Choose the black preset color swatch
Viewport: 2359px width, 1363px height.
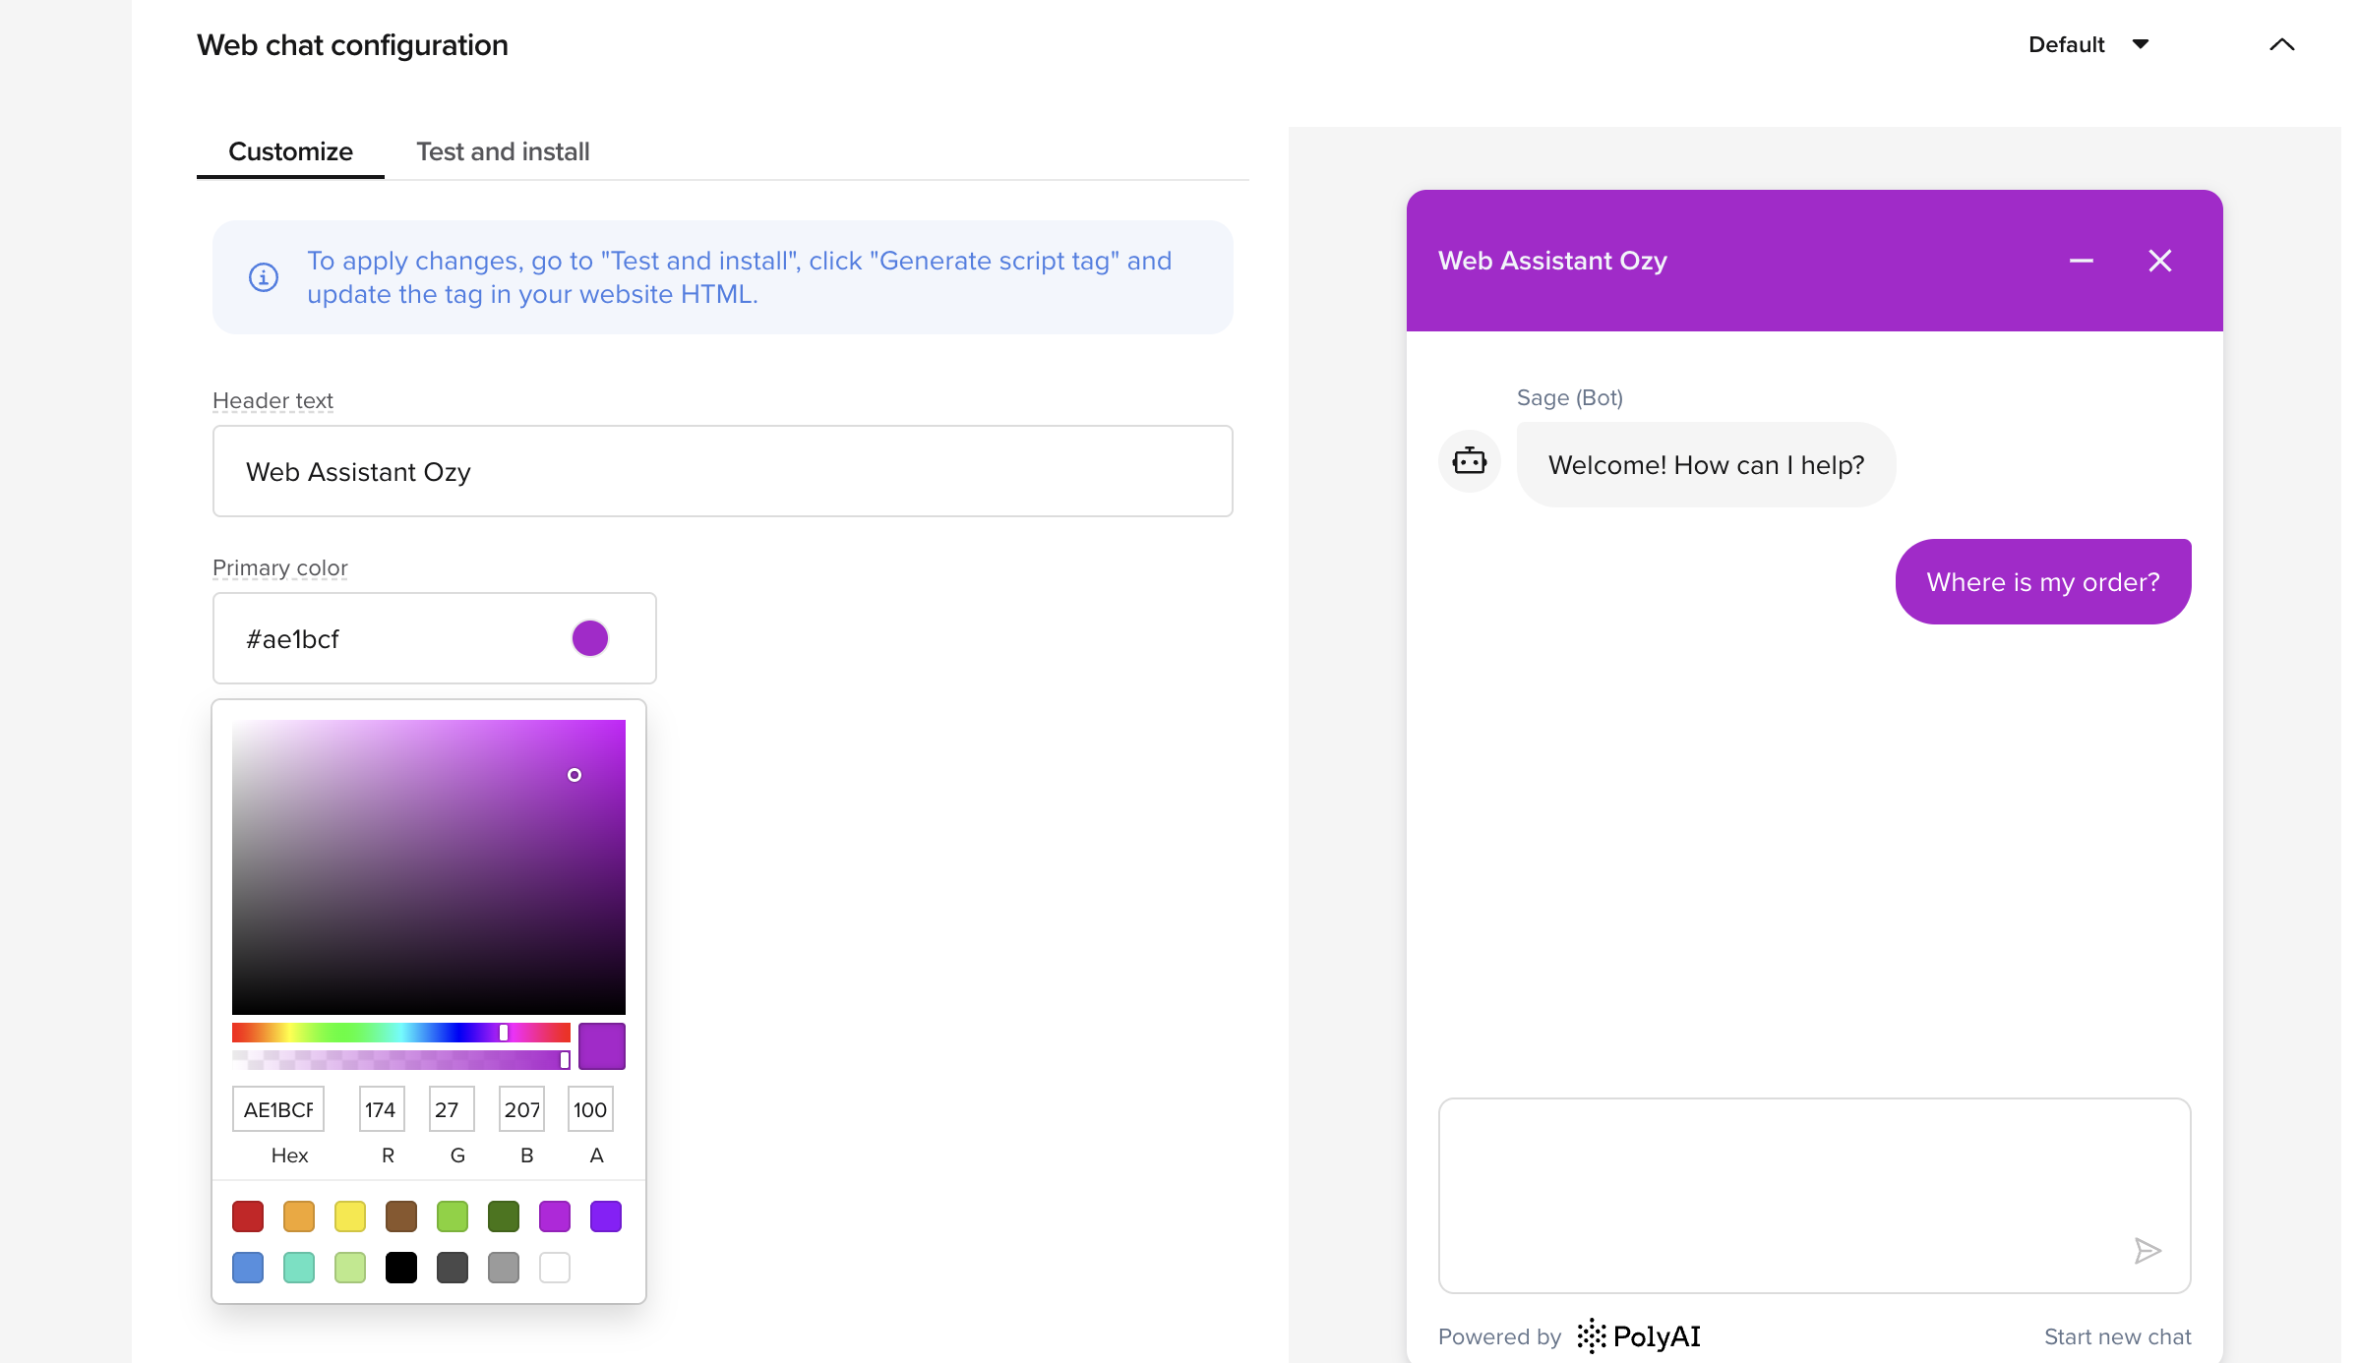tap(401, 1268)
